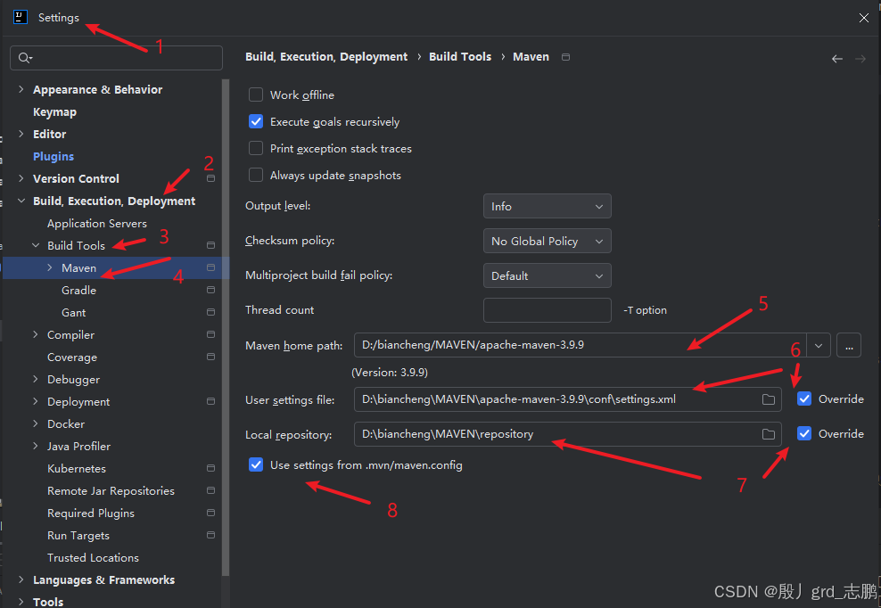Select Gant under Build Tools
This screenshot has height=608, width=881.
[74, 312]
